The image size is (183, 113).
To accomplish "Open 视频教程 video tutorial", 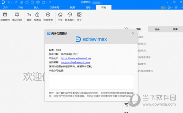I will (5, 17).
